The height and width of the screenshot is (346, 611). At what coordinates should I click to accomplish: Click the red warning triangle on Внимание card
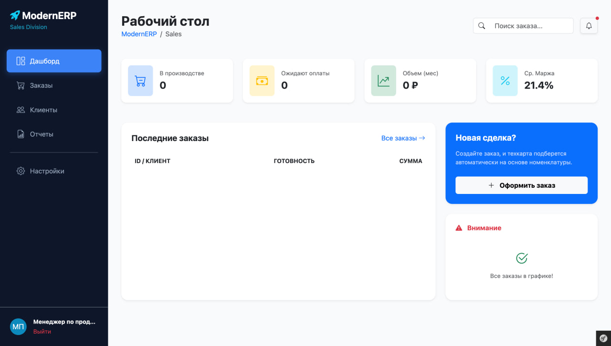point(458,228)
